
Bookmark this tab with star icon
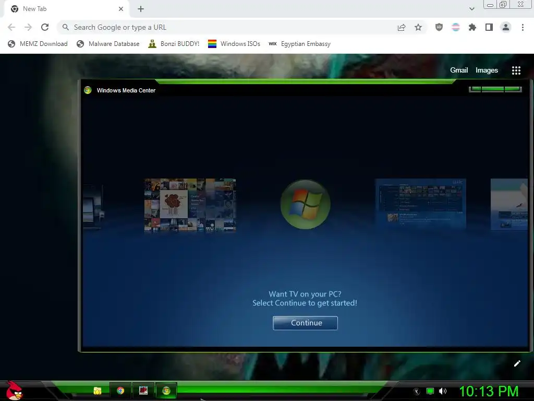pyautogui.click(x=418, y=27)
